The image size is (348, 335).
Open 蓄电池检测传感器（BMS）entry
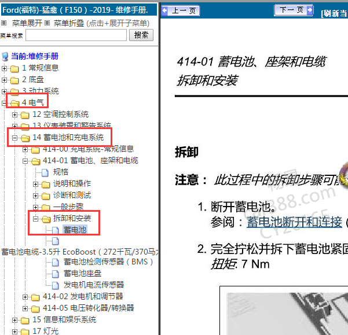[108, 262]
